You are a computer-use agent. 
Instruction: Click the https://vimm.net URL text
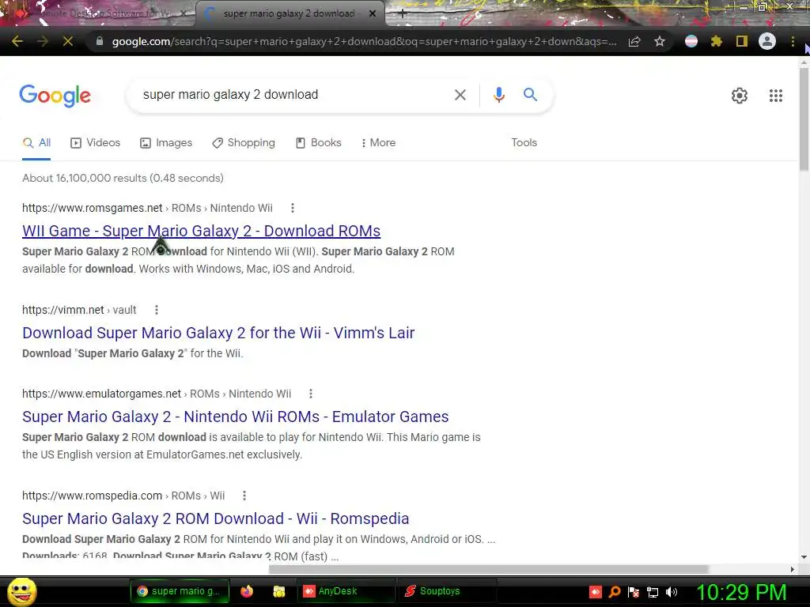click(x=63, y=310)
